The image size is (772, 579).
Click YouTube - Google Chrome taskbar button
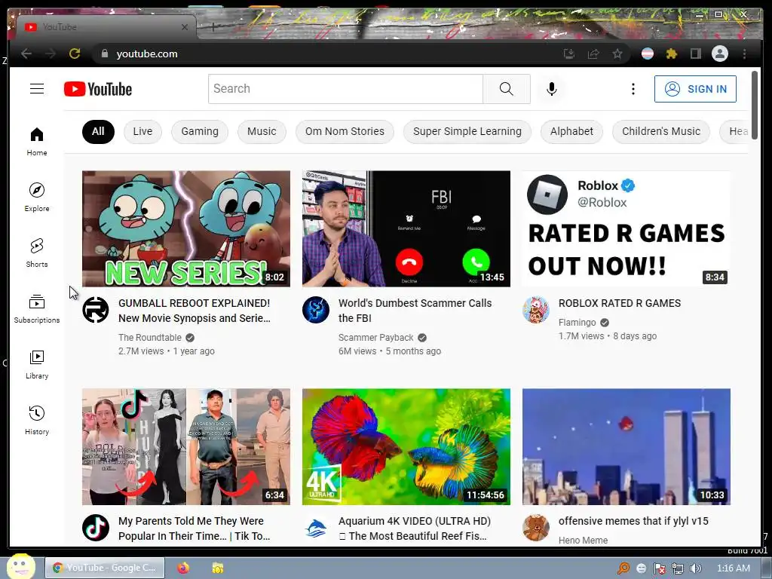[x=105, y=568]
